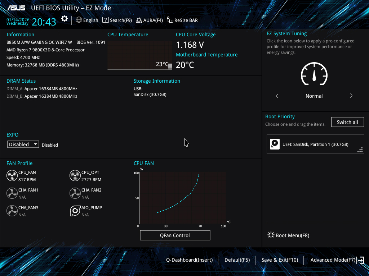Click the Switch all button

pyautogui.click(x=348, y=122)
